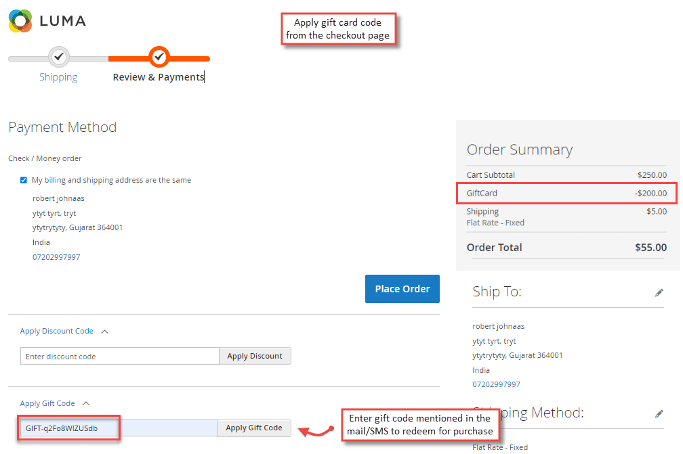
Task: Collapse the Apply Discount Code chevron
Action: 104,332
